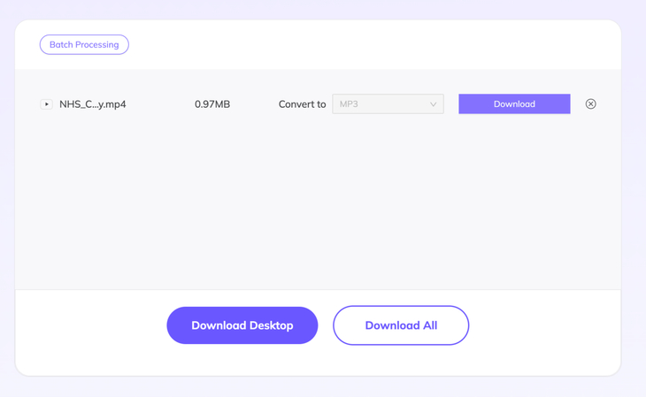Click the Download button in the file row
Screen dimensions: 646x397
(514, 104)
